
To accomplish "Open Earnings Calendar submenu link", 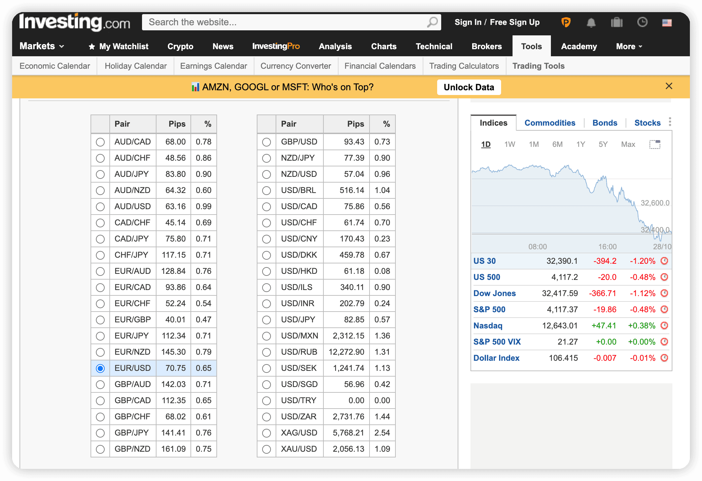I will pyautogui.click(x=213, y=66).
